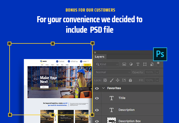
Task: Click the yellow quote button in mockup
Action: point(87,65)
